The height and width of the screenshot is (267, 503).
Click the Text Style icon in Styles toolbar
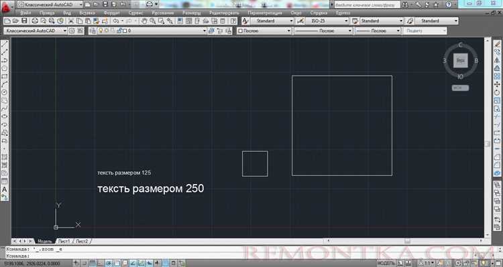245,21
